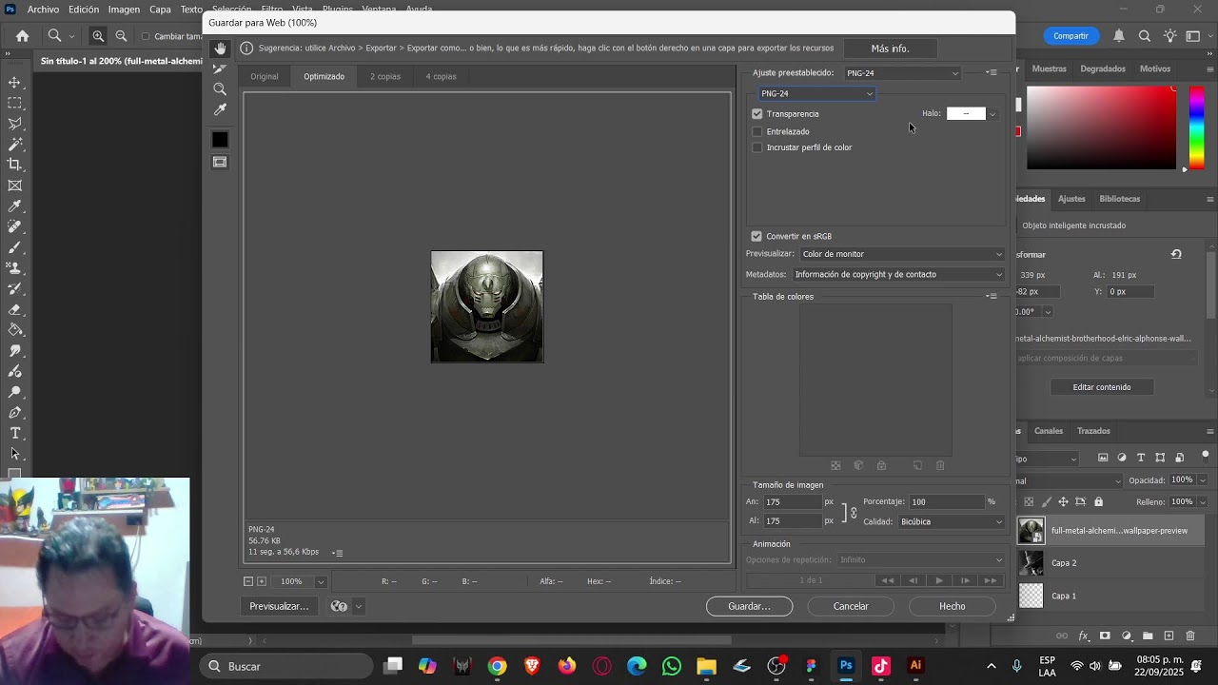The image size is (1218, 685).
Task: Select the Magic Wand tool
Action: coord(14,145)
